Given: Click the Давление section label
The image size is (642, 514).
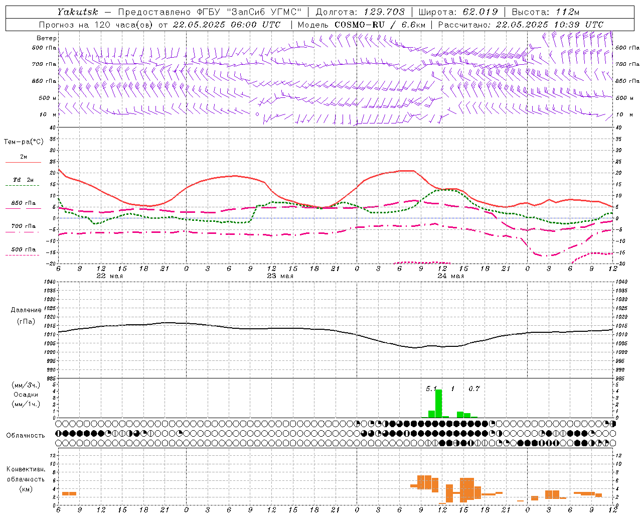Looking at the screenshot, I should point(26,310).
